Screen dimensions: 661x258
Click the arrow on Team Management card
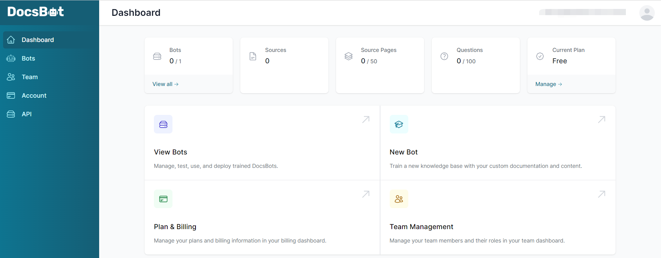(x=602, y=194)
